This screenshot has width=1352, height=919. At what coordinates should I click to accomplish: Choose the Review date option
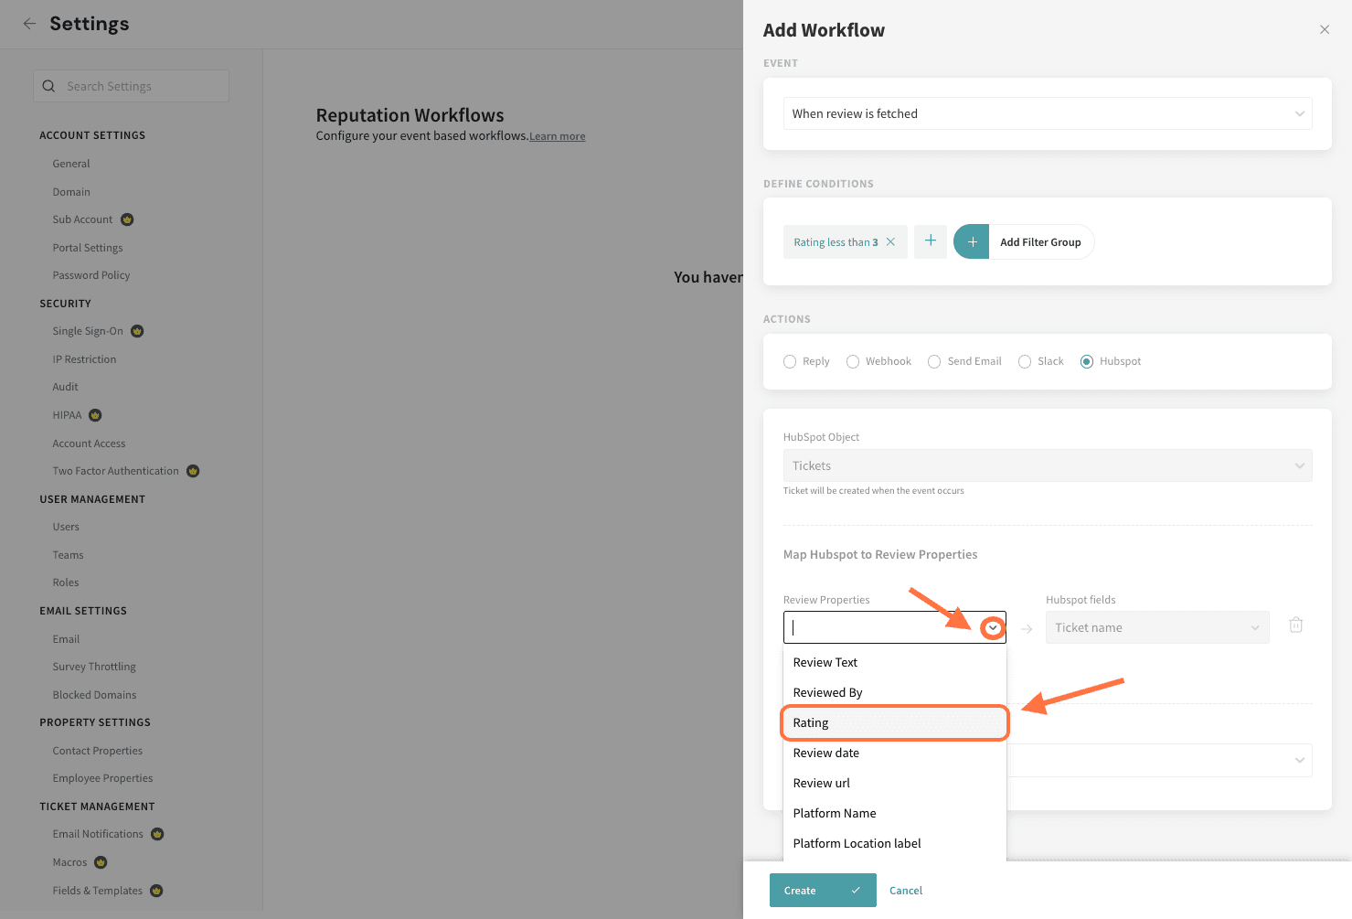pyautogui.click(x=826, y=753)
